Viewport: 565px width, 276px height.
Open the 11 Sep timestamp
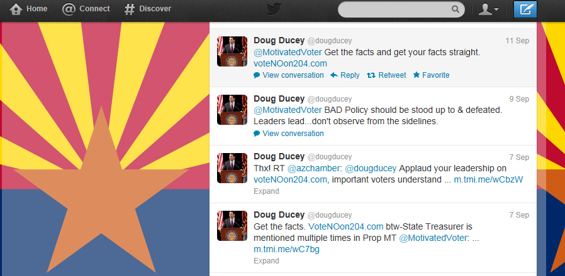pyautogui.click(x=517, y=41)
